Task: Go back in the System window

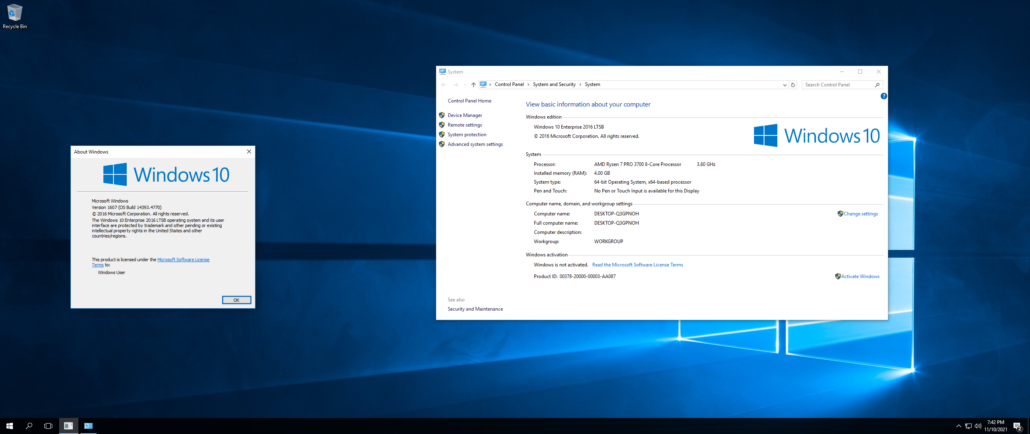Action: (444, 84)
